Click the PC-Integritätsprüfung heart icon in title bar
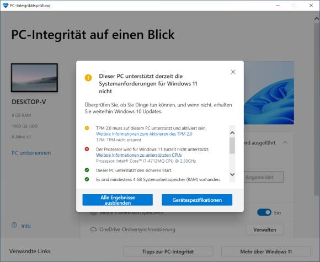 (6, 6)
